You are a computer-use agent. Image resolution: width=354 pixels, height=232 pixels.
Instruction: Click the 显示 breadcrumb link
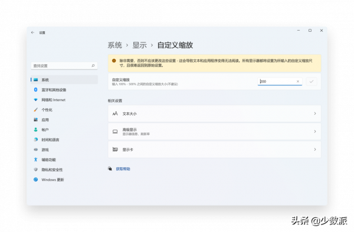point(139,45)
